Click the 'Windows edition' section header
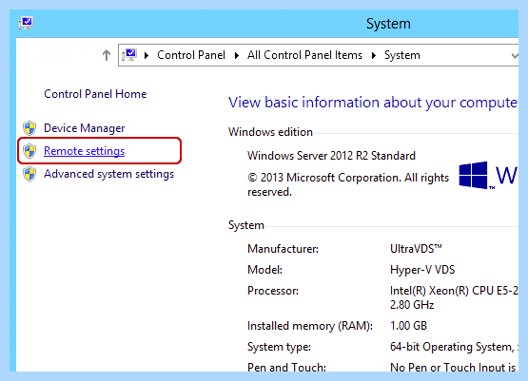Viewport: 528px width, 381px height. click(270, 132)
